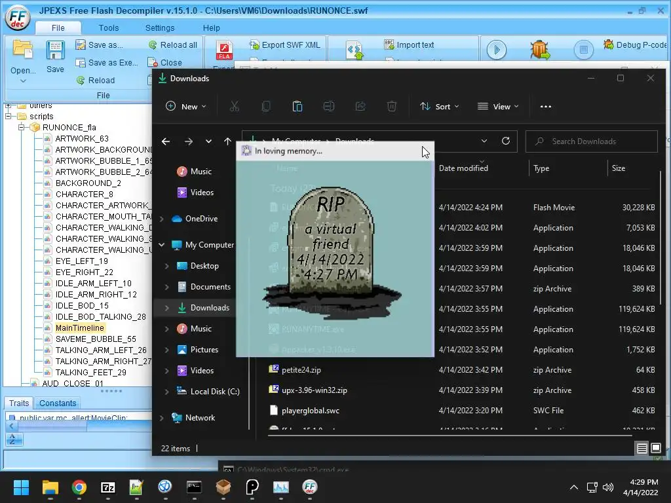The width and height of the screenshot is (671, 503).
Task: Click the Save floppy disk icon
Action: (x=55, y=50)
